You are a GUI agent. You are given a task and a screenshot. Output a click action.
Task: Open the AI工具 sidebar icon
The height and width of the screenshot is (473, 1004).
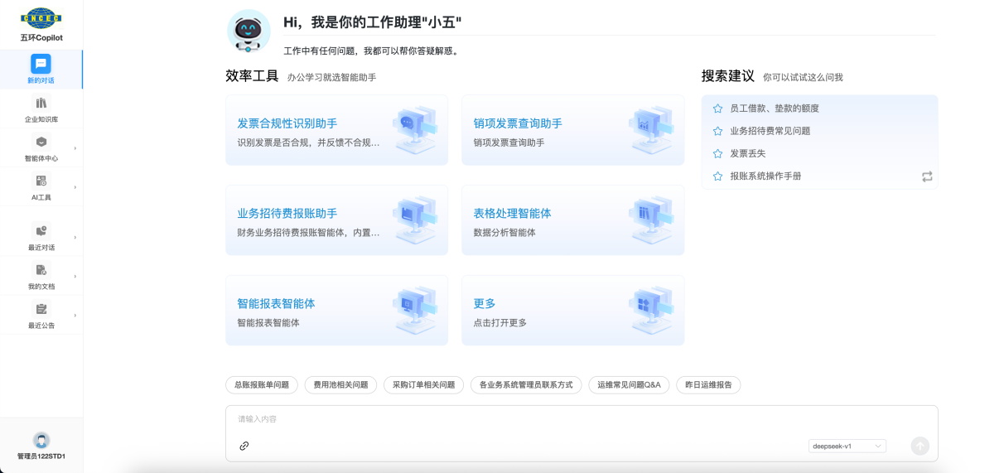41,181
